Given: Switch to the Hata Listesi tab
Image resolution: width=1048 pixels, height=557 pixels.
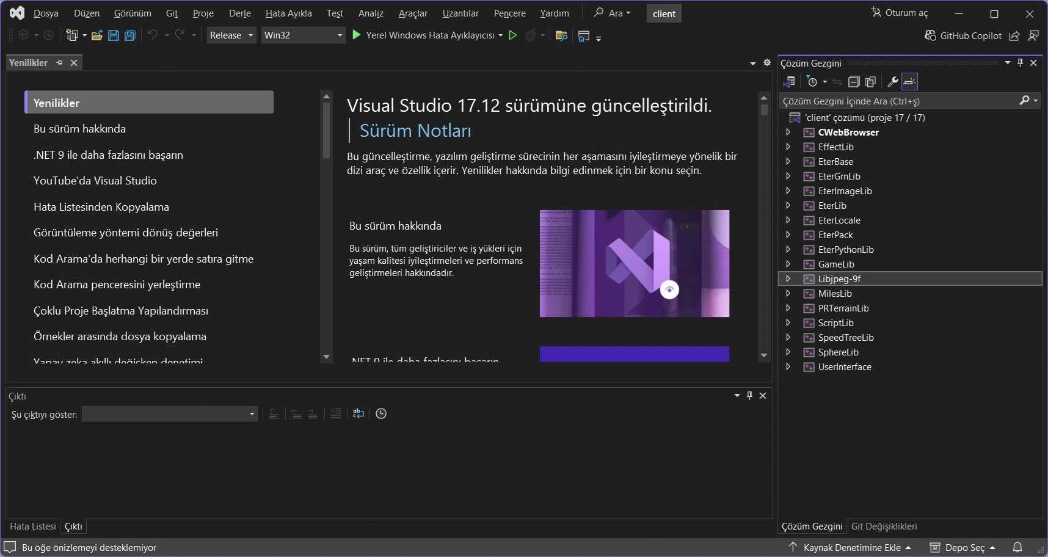Looking at the screenshot, I should click(x=33, y=526).
